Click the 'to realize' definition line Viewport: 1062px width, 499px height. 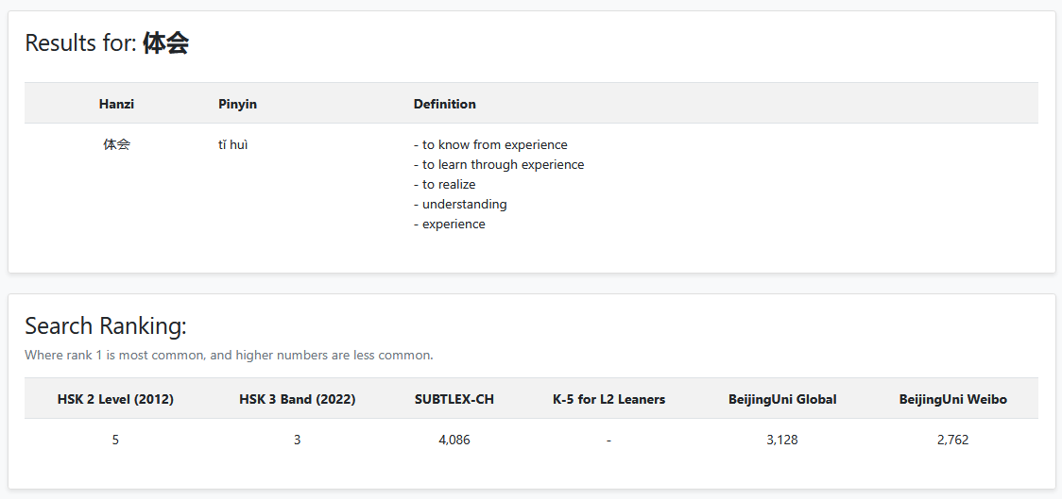coord(445,185)
